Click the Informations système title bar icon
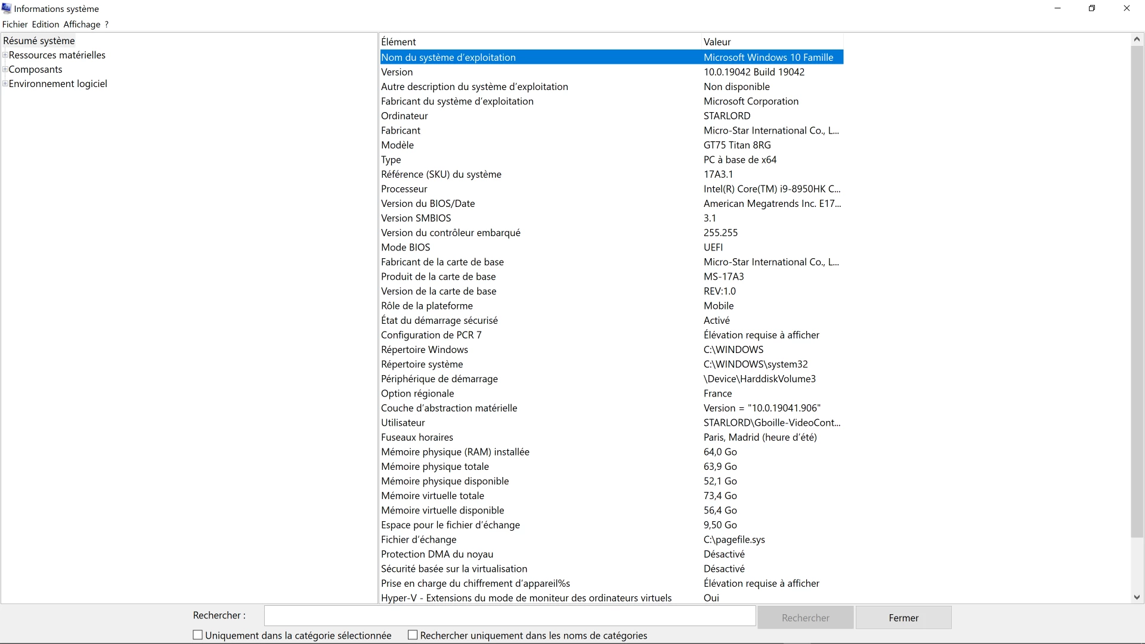 point(7,8)
